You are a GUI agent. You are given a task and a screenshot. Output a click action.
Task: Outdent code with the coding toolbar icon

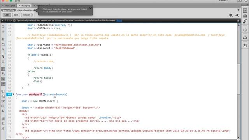click(x=3, y=123)
